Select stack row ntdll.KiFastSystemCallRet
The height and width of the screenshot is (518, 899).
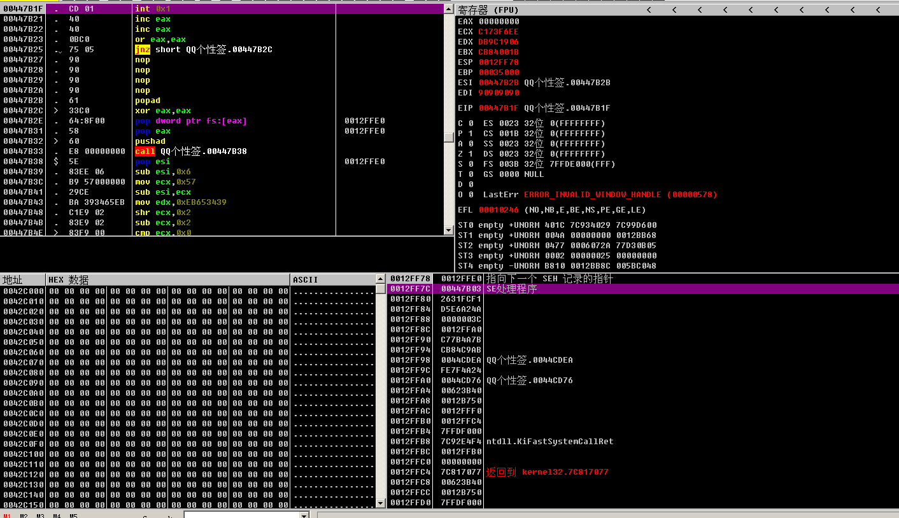coord(643,442)
